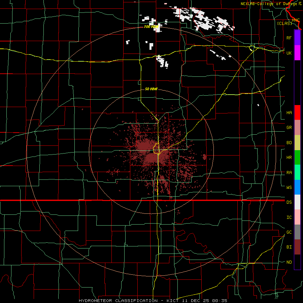Click the HYDROMETEOR CLASSIFICATION title text
The width and height of the screenshot is (303, 303).
click(x=118, y=301)
